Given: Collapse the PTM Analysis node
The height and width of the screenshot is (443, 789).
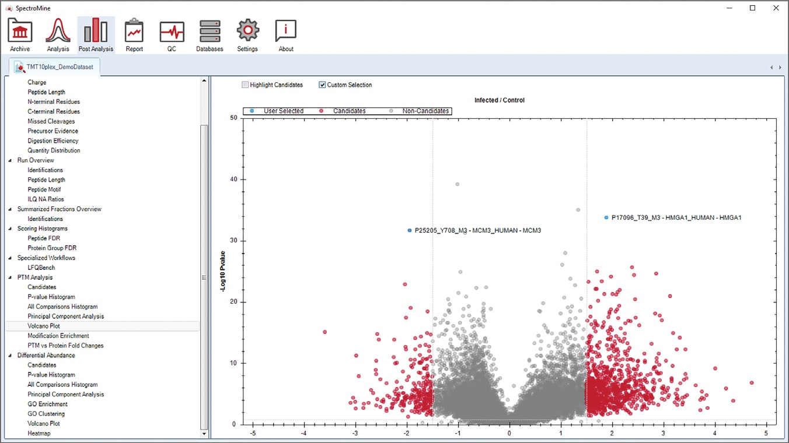Looking at the screenshot, I should pos(10,277).
